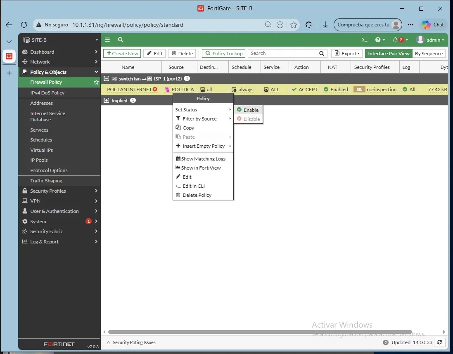Click the policy Search input field
The width and height of the screenshot is (453, 354).
click(282, 53)
